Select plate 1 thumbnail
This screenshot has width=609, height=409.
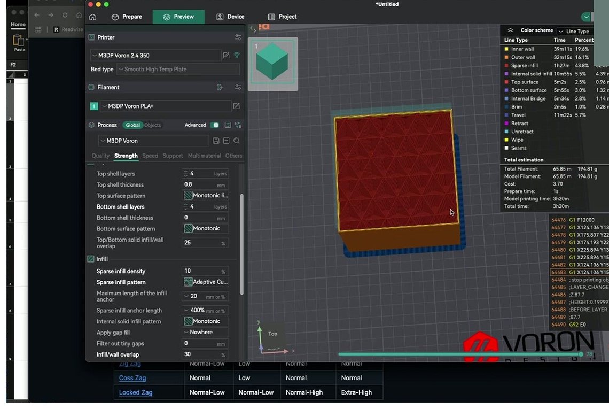272,64
